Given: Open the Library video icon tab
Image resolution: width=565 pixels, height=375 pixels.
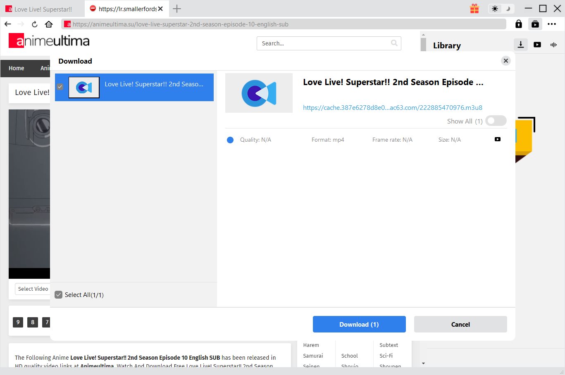Looking at the screenshot, I should 537,45.
